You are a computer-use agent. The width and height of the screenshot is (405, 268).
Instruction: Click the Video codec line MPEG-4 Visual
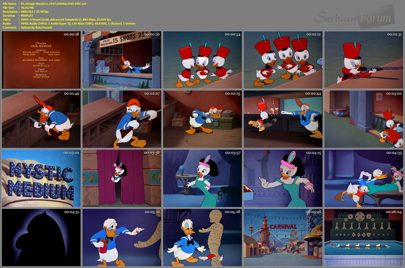[x=66, y=19]
